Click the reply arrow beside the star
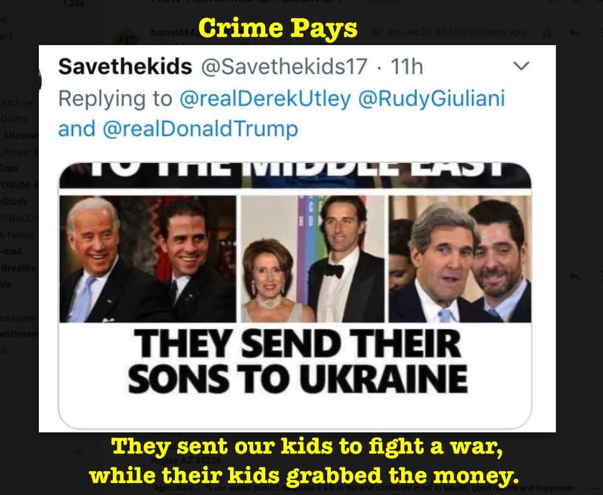603x495 pixels. click(575, 33)
